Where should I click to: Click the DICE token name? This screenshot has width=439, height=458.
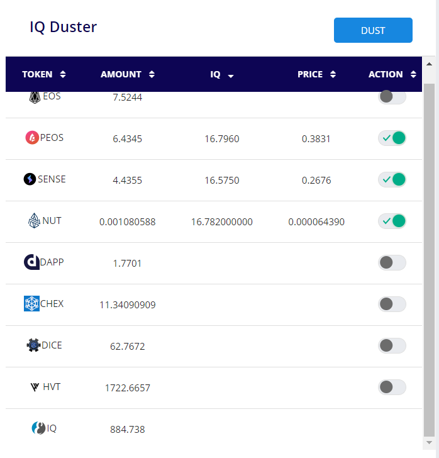coord(52,345)
